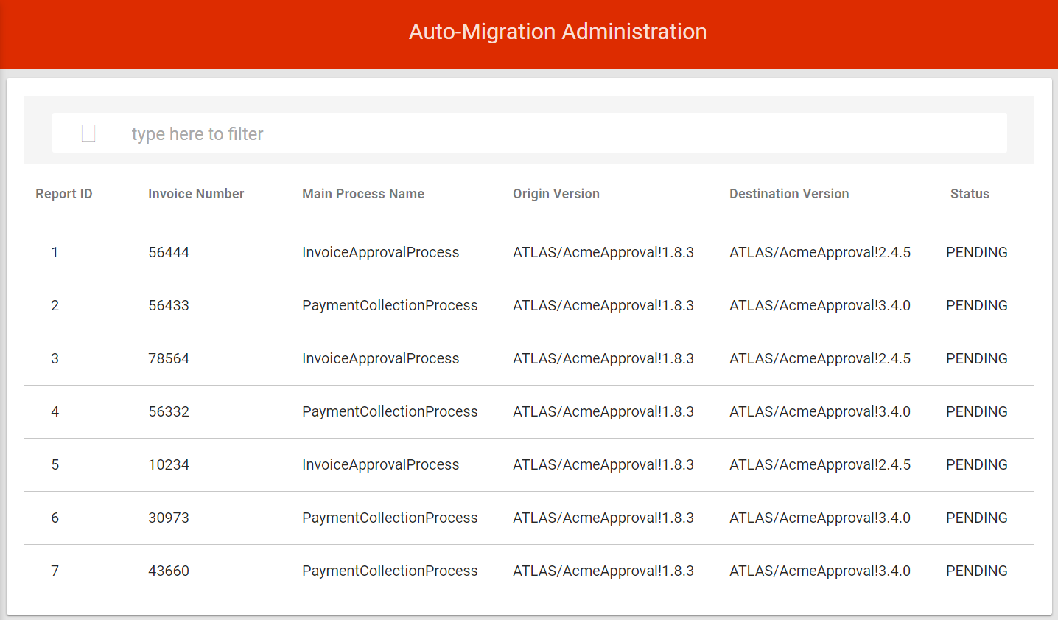This screenshot has height=620, width=1058.
Task: Select the row with invoice 43660
Action: 168,571
